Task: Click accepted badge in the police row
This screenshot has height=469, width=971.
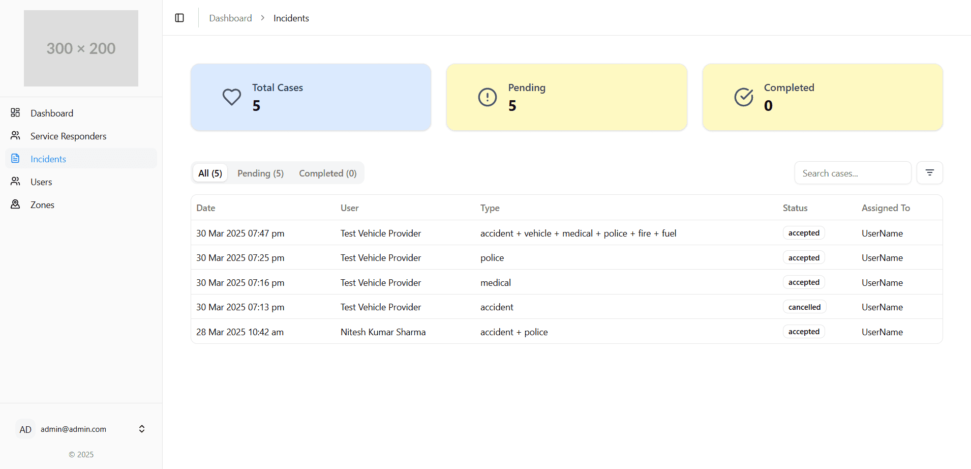Action: click(x=804, y=257)
